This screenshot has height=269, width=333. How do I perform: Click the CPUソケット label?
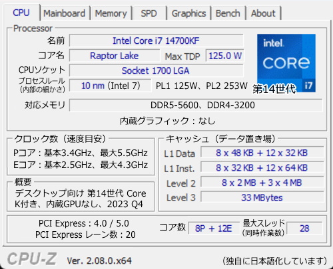coord(42,70)
